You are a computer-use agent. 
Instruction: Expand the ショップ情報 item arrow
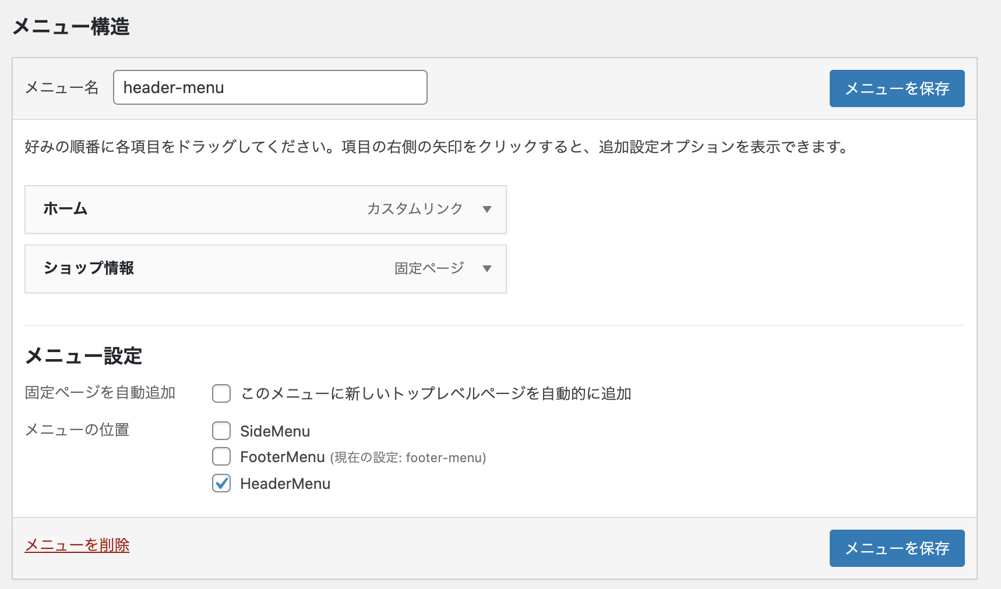tap(487, 269)
